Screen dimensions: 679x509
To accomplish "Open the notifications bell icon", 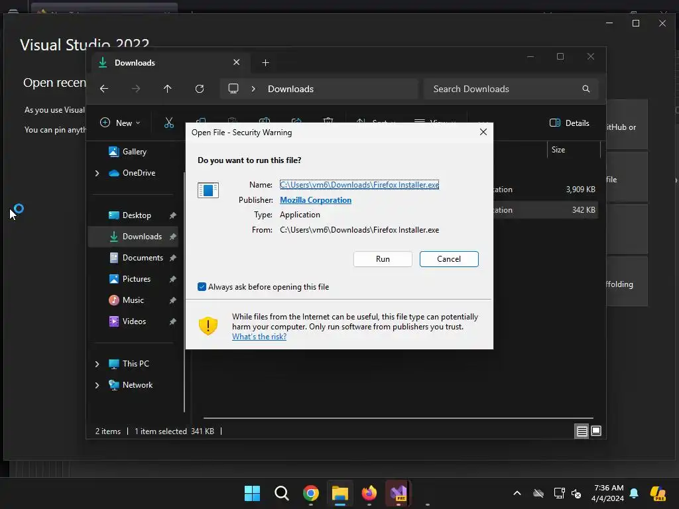I will coord(634,493).
